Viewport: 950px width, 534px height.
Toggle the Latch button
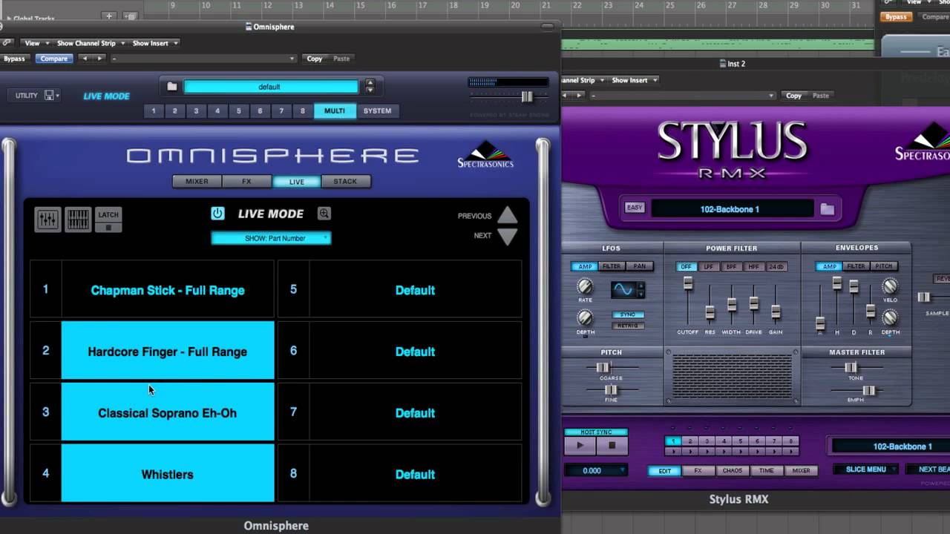(108, 220)
